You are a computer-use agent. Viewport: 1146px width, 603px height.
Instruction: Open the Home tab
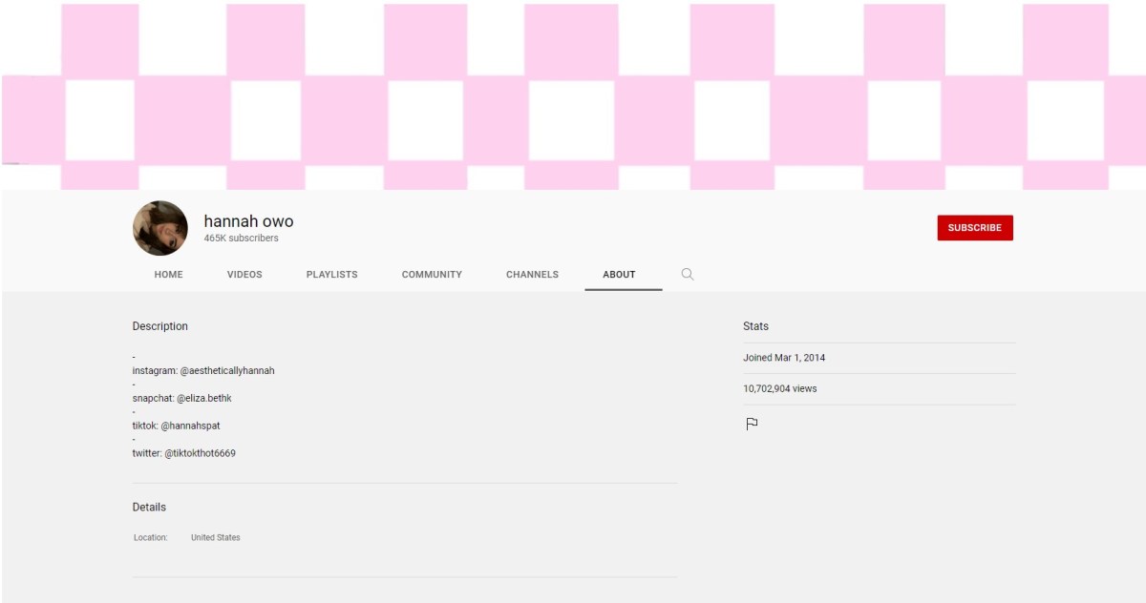[168, 275]
